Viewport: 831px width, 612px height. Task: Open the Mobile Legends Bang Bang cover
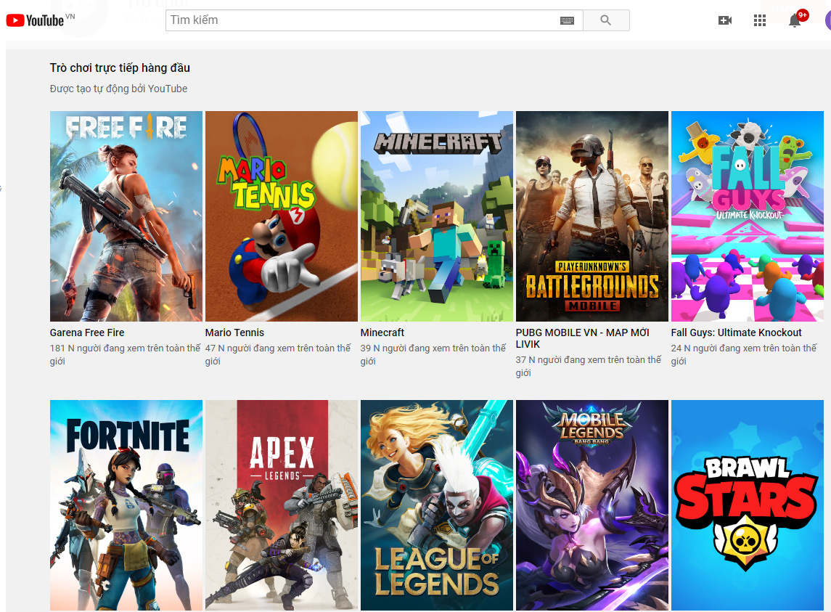click(592, 505)
